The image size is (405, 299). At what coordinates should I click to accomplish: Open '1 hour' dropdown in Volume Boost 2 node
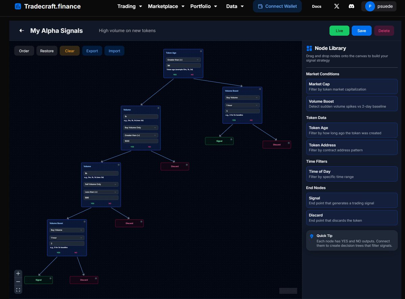(67, 238)
